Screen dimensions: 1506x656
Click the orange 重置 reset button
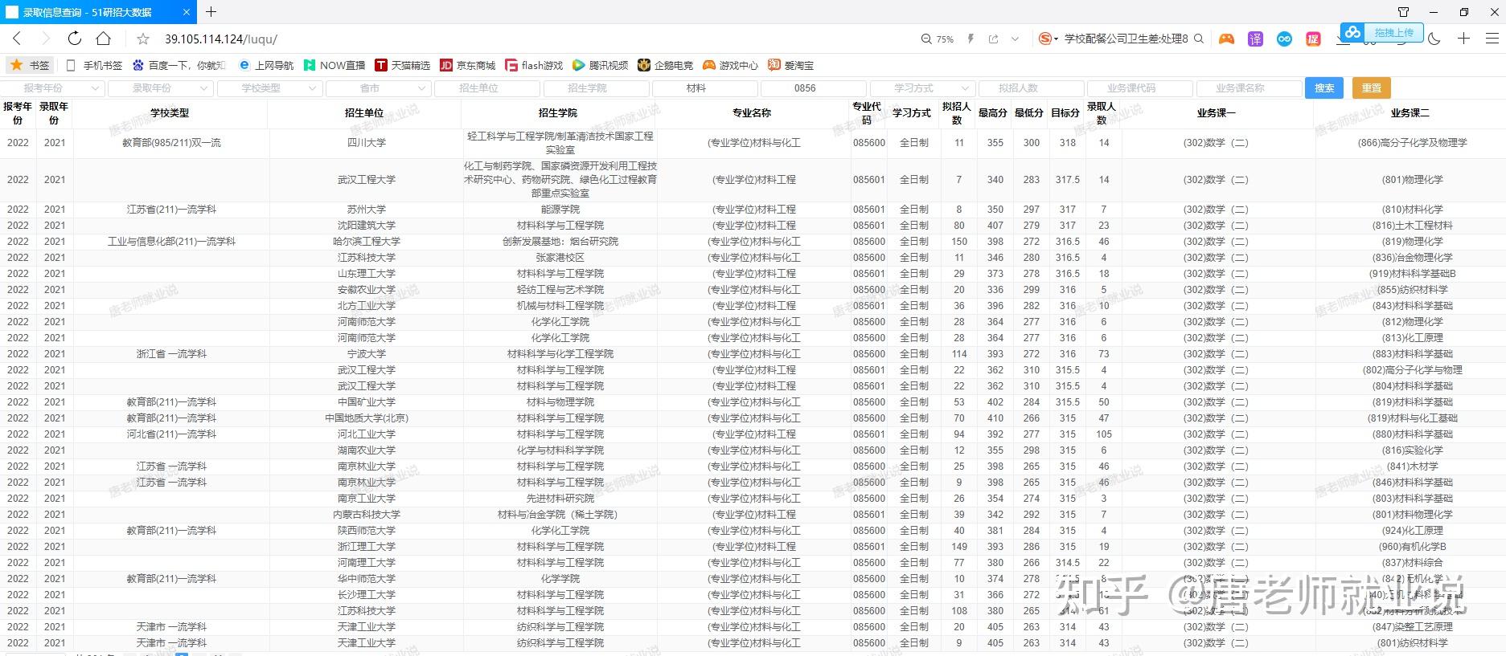1372,88
